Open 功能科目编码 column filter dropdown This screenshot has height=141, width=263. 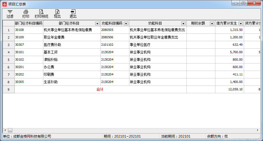click(x=126, y=23)
